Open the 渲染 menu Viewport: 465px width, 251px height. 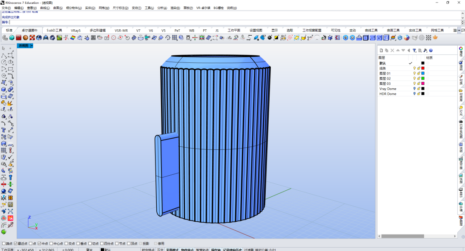tap(175, 8)
